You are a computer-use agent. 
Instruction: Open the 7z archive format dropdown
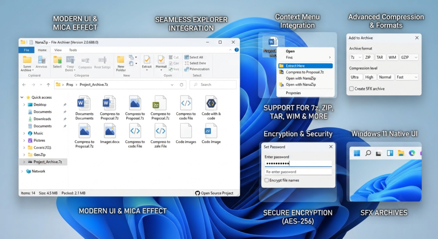click(x=355, y=57)
